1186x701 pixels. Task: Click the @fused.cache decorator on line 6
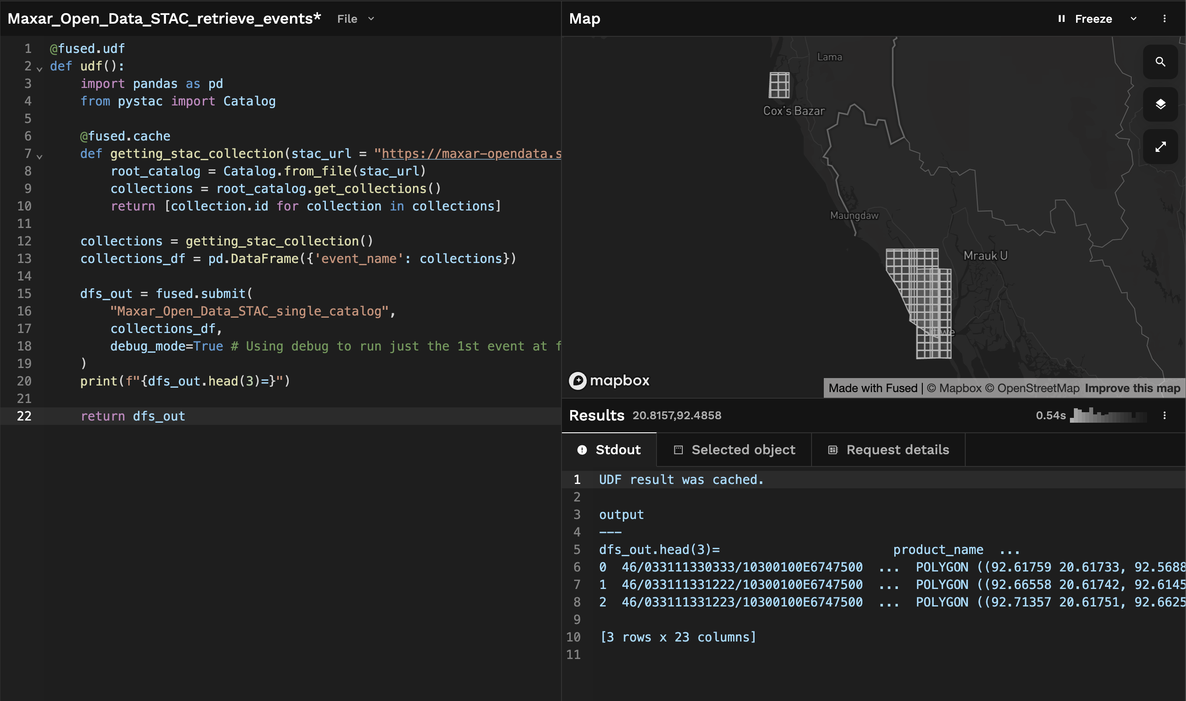click(x=125, y=136)
